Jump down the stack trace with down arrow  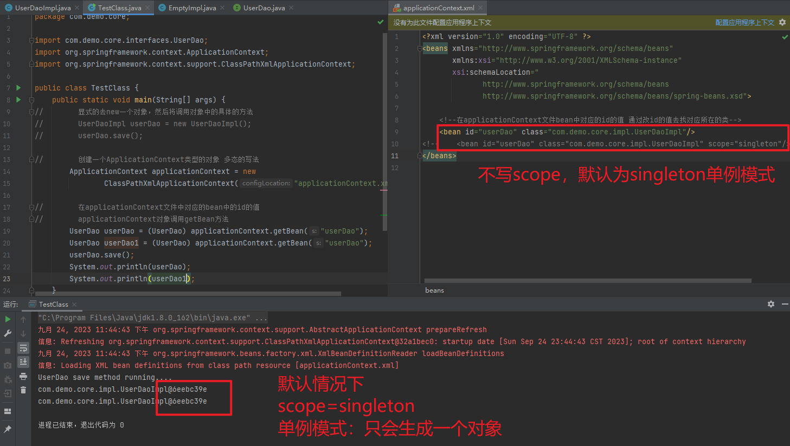23,334
